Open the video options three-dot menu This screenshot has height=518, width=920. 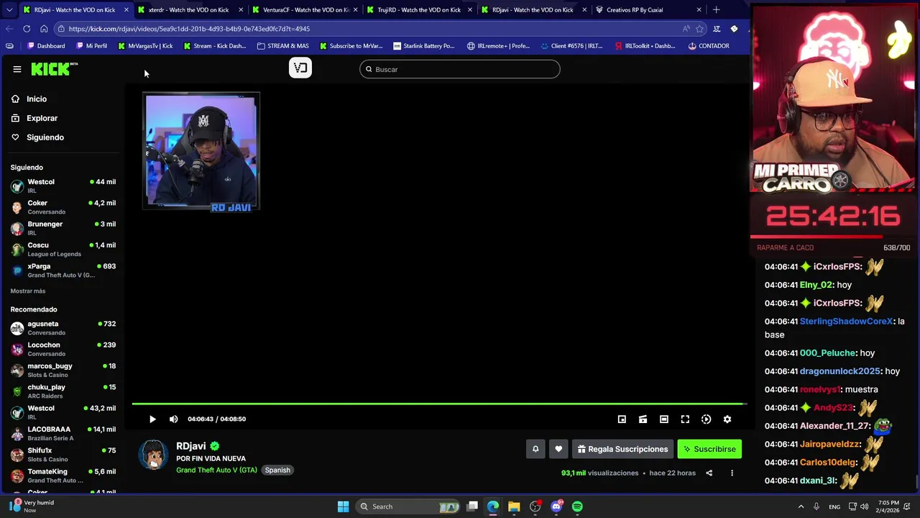pos(732,473)
